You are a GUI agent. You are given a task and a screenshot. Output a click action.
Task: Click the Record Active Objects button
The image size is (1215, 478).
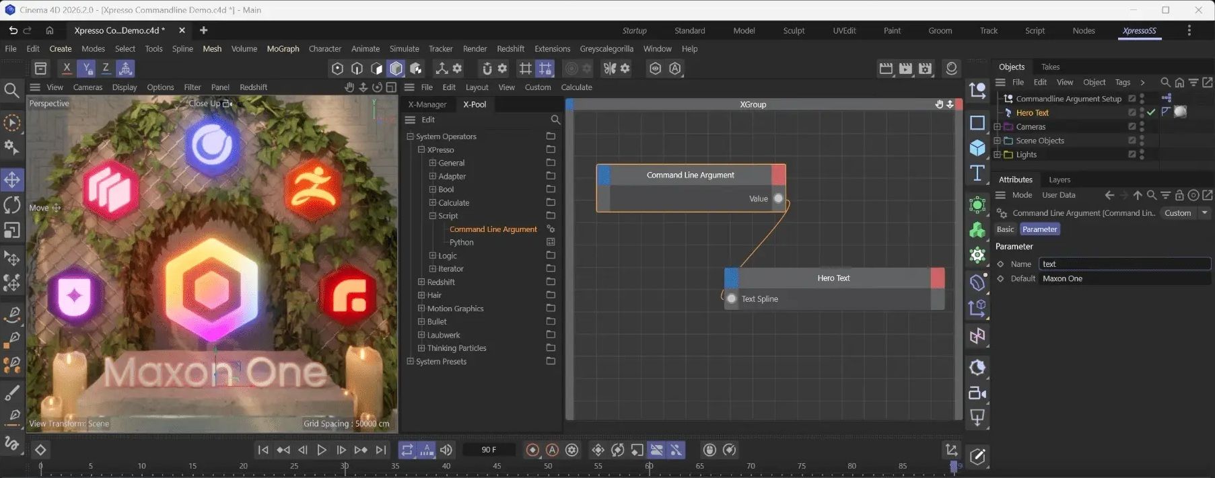pos(532,450)
